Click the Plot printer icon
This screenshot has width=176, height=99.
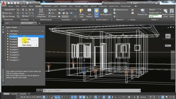point(27,3)
